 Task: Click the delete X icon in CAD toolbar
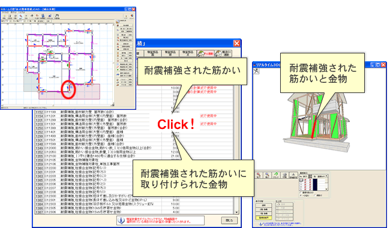pos(26,16)
